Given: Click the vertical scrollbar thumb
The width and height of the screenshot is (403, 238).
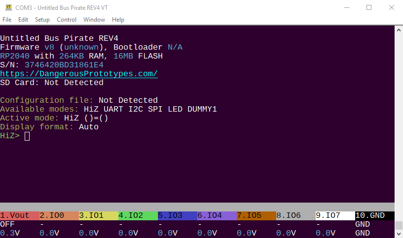Looking at the screenshot, I should coord(399,225).
